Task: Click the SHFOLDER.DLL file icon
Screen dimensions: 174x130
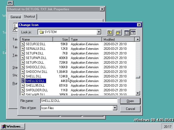Action: [23, 90]
